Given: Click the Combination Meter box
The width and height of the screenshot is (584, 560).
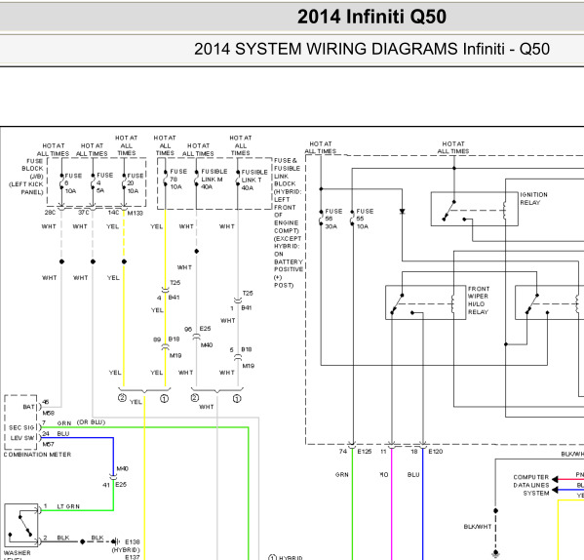Looking at the screenshot, I should tap(20, 422).
